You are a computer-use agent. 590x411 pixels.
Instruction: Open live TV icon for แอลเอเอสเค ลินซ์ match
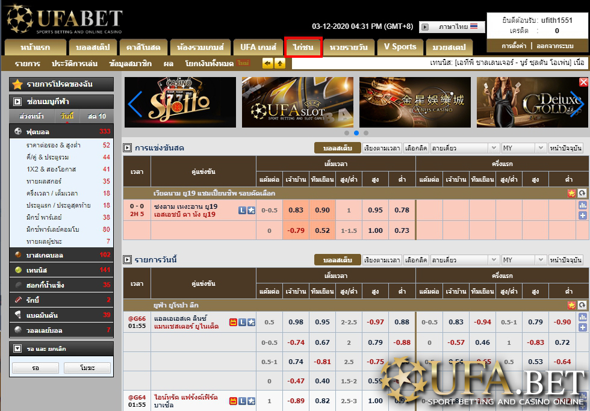[x=234, y=323]
